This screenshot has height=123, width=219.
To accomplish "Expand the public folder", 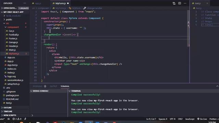I will coord(9,20).
